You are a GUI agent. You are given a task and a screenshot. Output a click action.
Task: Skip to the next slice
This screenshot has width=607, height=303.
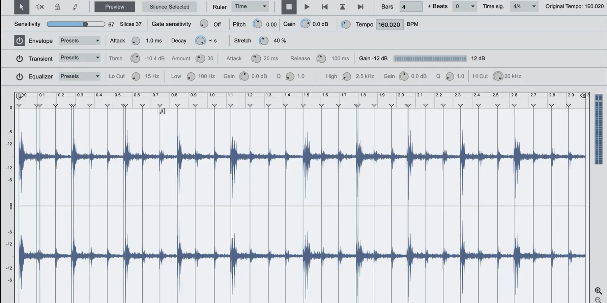pos(360,7)
